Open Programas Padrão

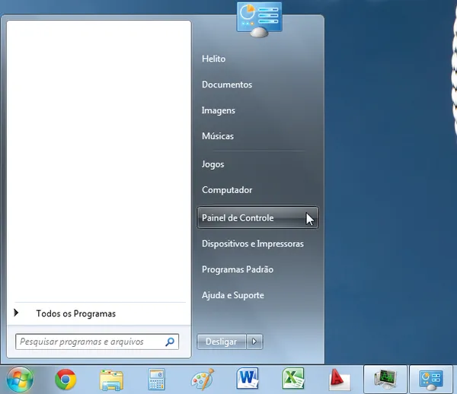[238, 269]
